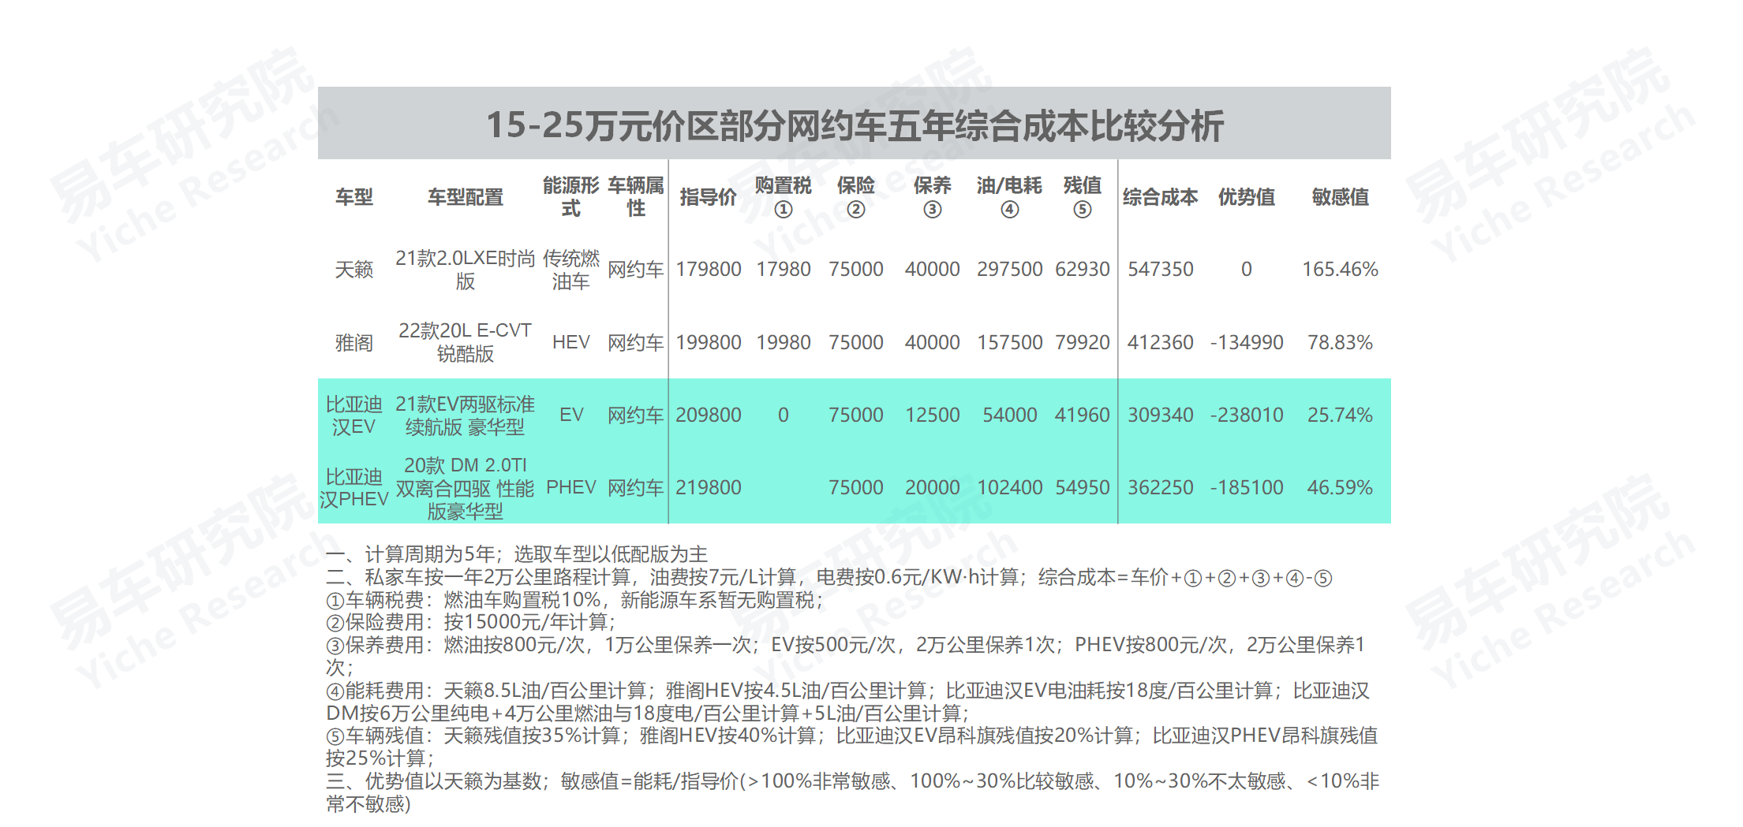
Task: Click residual value 41960
Action: pos(1082,415)
